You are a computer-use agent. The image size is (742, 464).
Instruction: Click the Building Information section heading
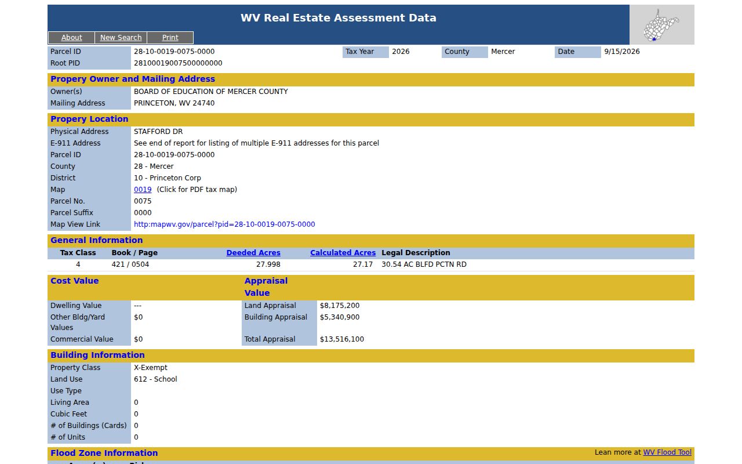pyautogui.click(x=97, y=355)
